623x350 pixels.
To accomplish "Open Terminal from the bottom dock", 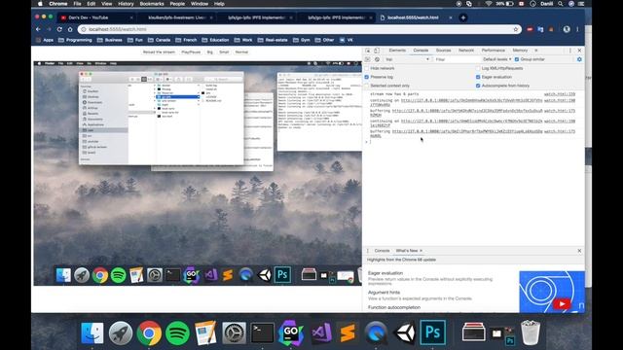I will pyautogui.click(x=262, y=332).
